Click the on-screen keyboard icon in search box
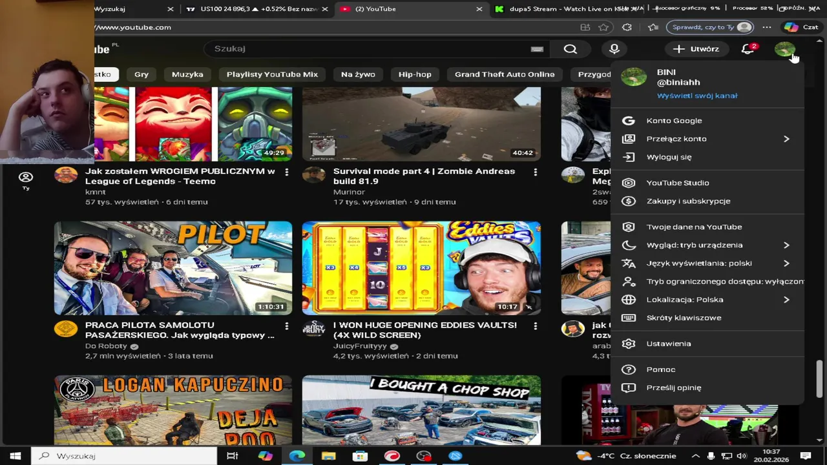 537,49
